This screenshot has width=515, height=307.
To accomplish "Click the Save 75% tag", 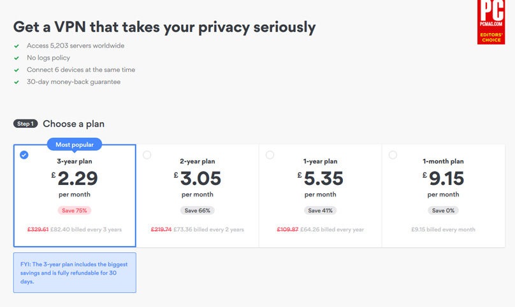I will point(75,210).
